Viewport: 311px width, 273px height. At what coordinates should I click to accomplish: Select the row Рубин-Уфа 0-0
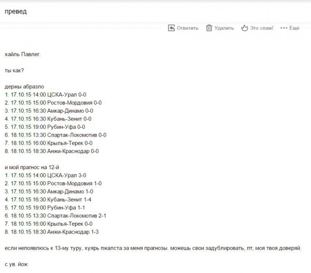(45, 127)
